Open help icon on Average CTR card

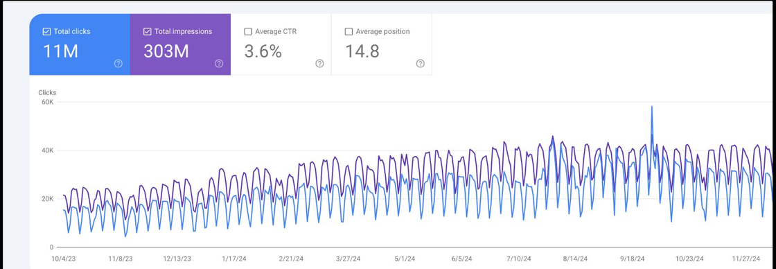319,63
